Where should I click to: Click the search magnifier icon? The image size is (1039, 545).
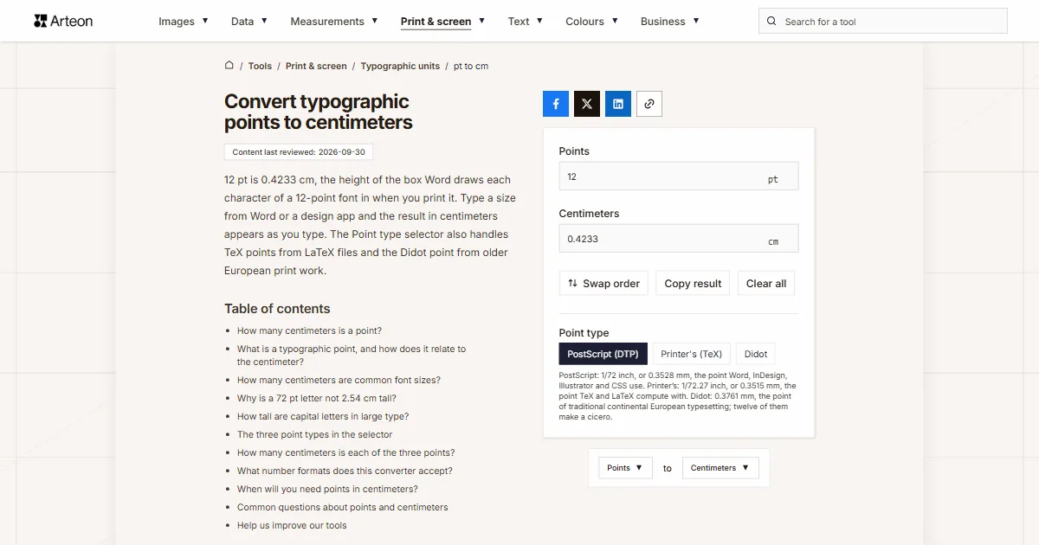coord(772,22)
